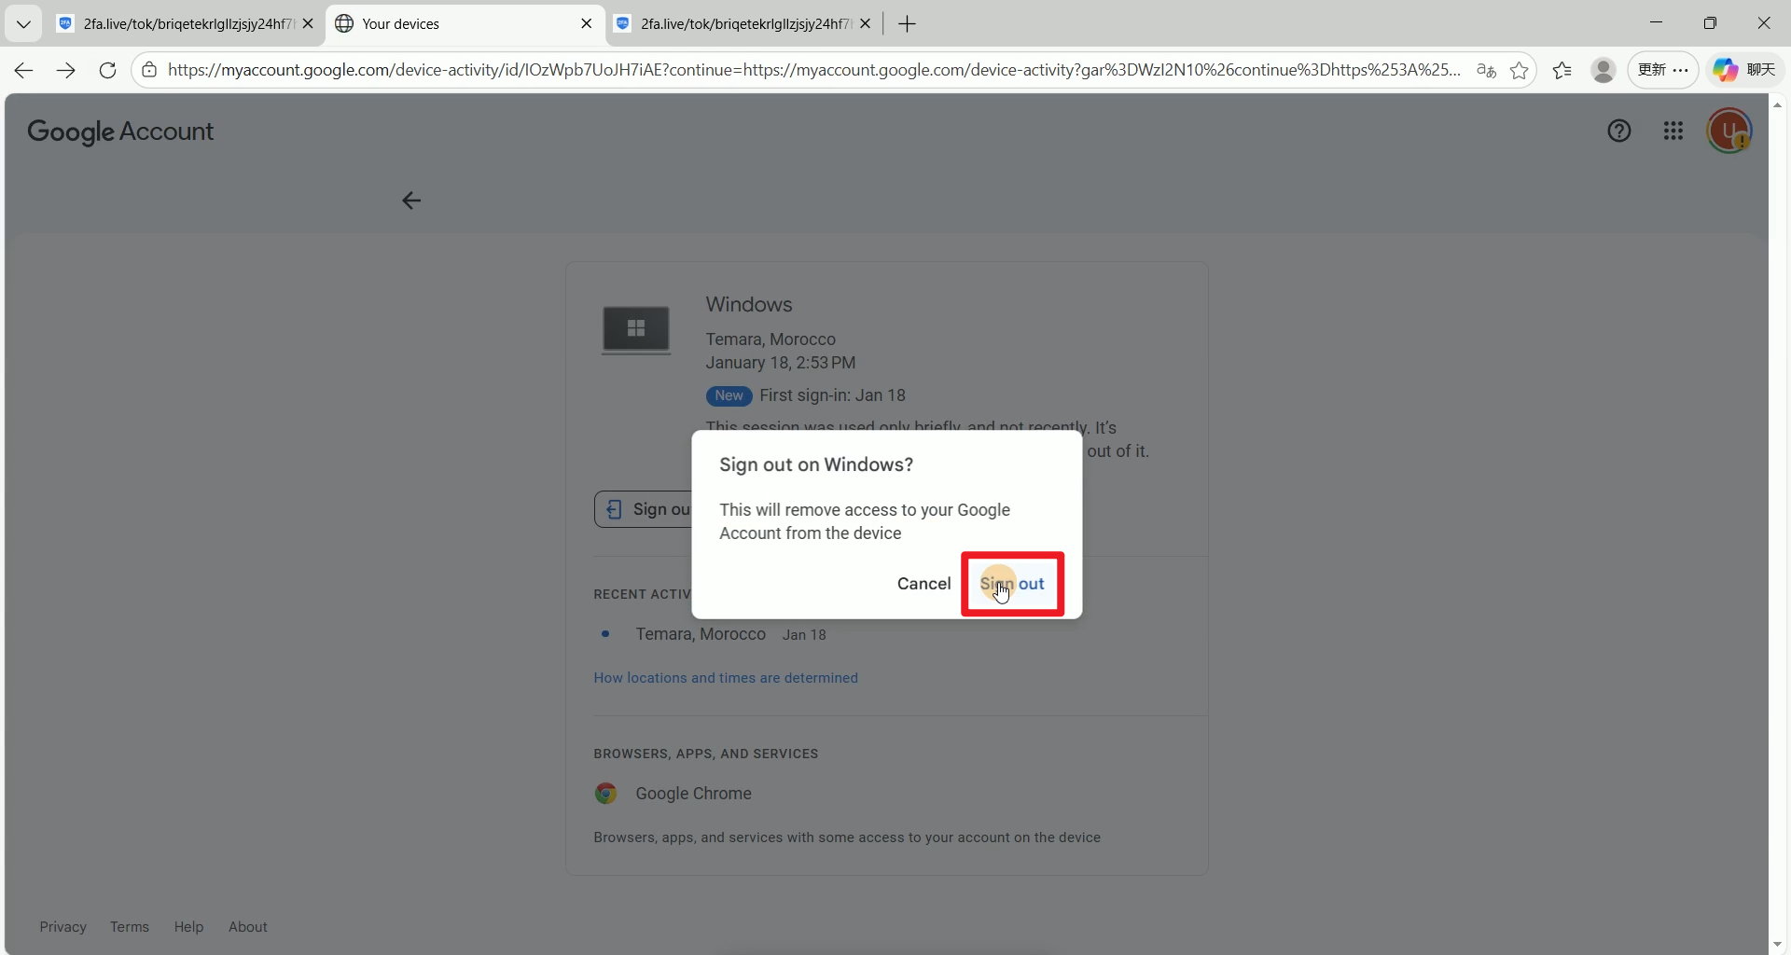Open the browser profile icon
Viewport: 1791px width, 955px height.
[1603, 70]
